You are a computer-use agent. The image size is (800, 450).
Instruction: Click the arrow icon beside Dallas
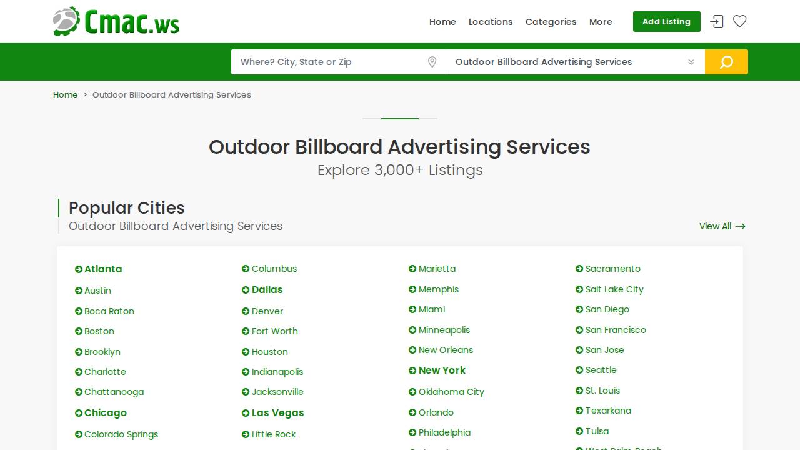(246, 290)
